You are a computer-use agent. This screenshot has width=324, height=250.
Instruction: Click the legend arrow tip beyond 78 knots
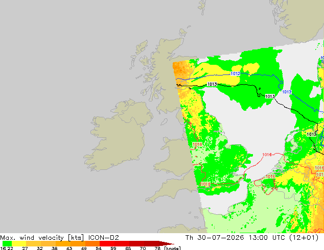[x=167, y=243]
